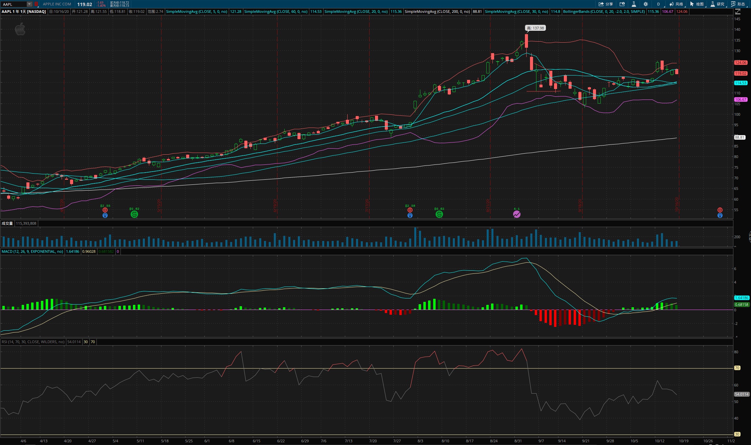
Task: Click the 收:119.02 close price readout
Action: [x=136, y=12]
